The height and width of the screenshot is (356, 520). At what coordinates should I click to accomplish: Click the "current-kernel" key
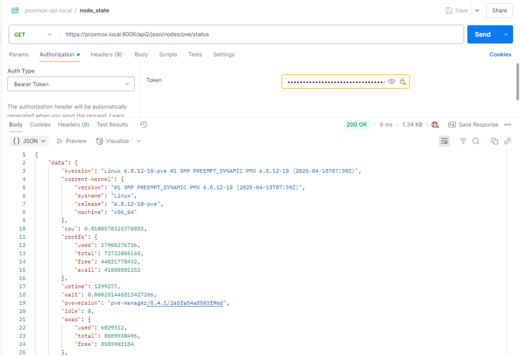[88, 179]
